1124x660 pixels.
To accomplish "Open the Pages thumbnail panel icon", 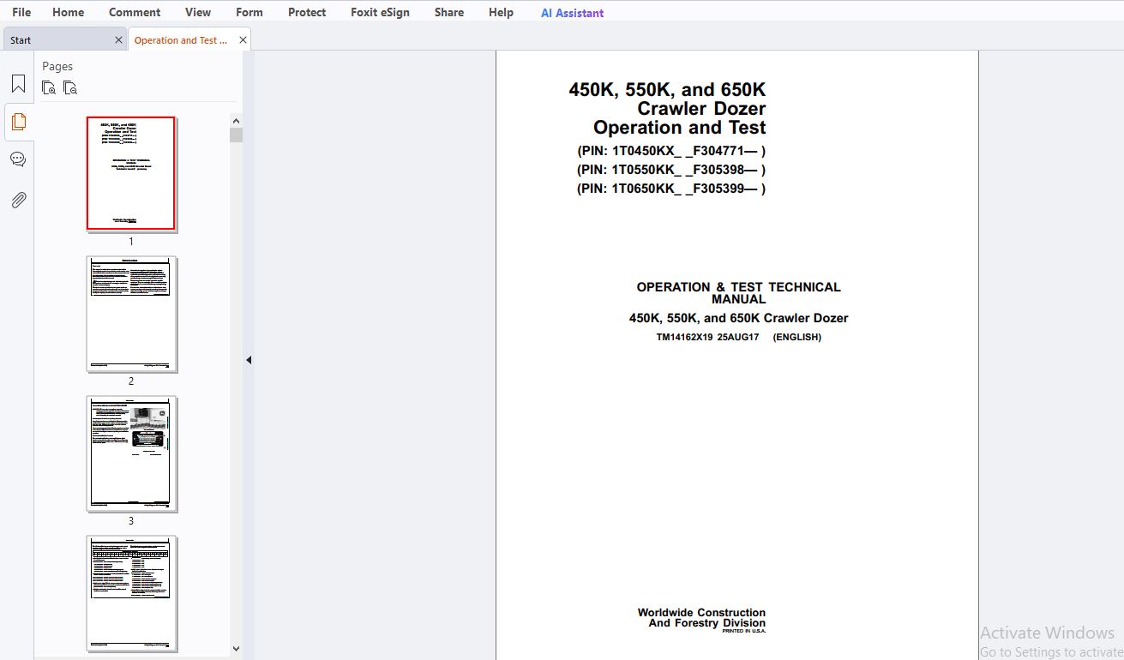I will pos(18,122).
